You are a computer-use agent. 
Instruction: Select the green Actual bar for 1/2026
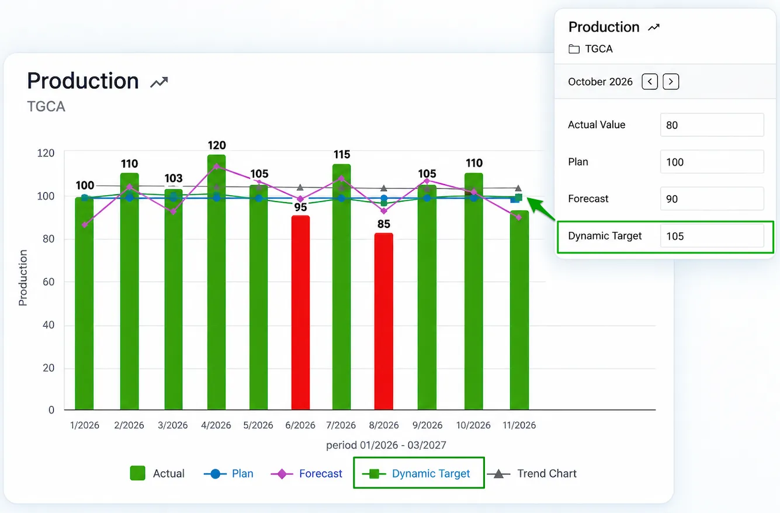84,304
